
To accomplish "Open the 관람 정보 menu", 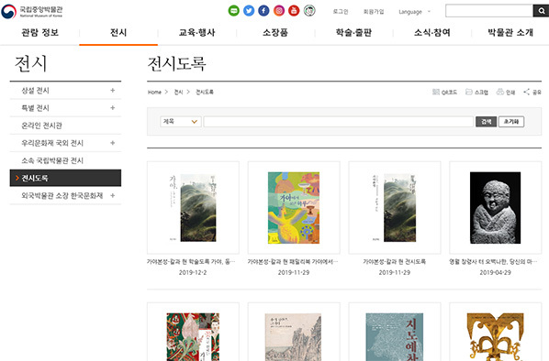I will pos(39,32).
